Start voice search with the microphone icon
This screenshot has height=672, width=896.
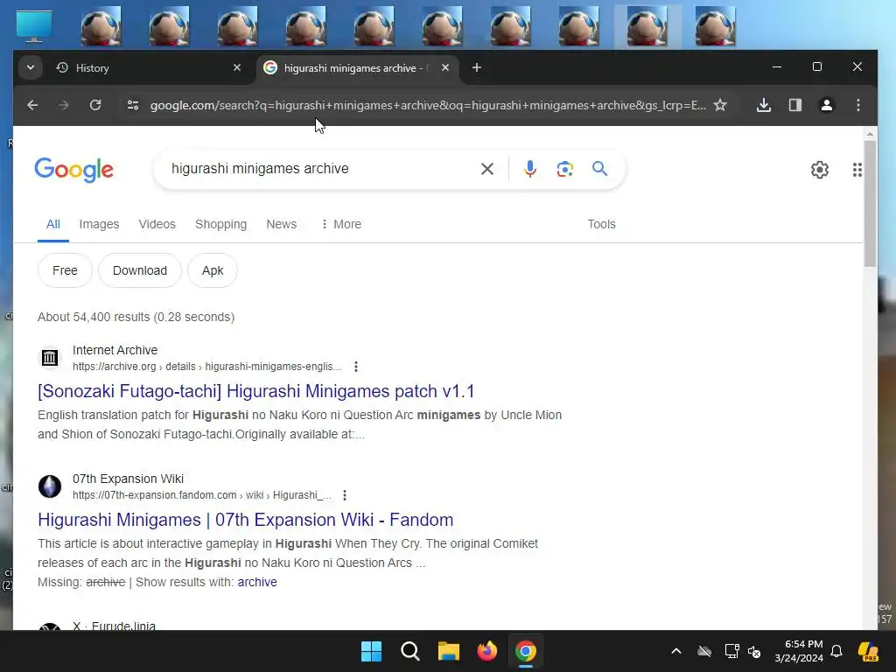click(530, 169)
